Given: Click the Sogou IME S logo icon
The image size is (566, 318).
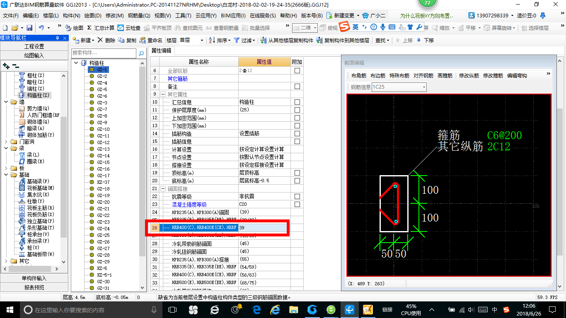Looking at the screenshot, I should [x=344, y=27].
